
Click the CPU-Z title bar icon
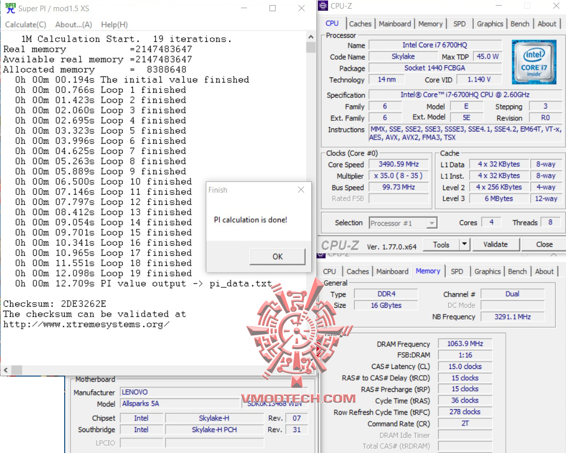point(323,6)
